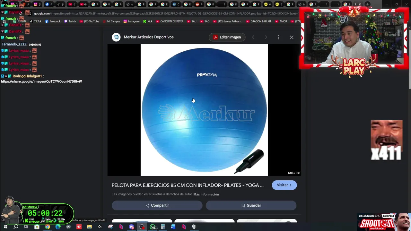
Task: Open the red AnyDesk taskbar icon
Action: click(x=79, y=227)
